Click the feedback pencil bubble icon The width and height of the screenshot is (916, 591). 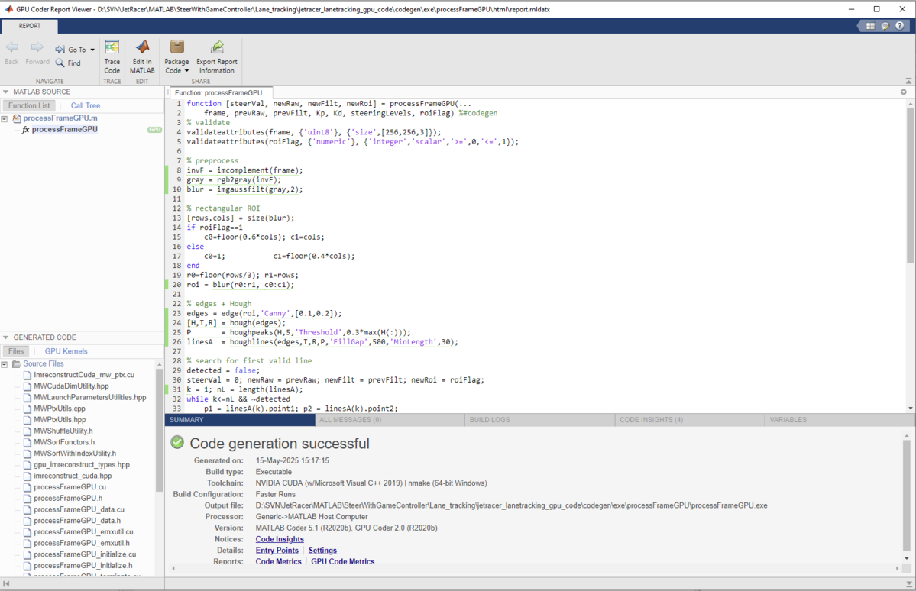coord(885,26)
